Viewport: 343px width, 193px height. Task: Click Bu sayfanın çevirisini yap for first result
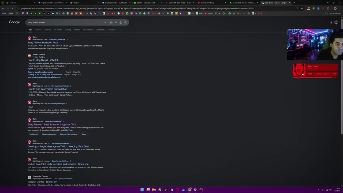(x=57, y=39)
